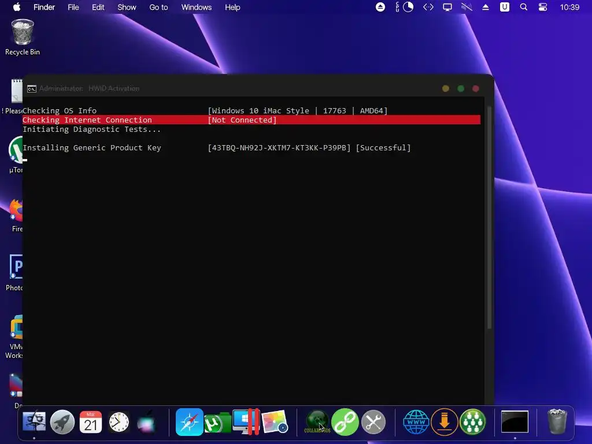Open the Help menu
Screen dimensions: 592x444
[232, 7]
